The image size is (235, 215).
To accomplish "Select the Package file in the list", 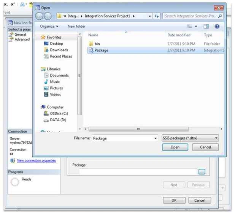I will (156, 50).
